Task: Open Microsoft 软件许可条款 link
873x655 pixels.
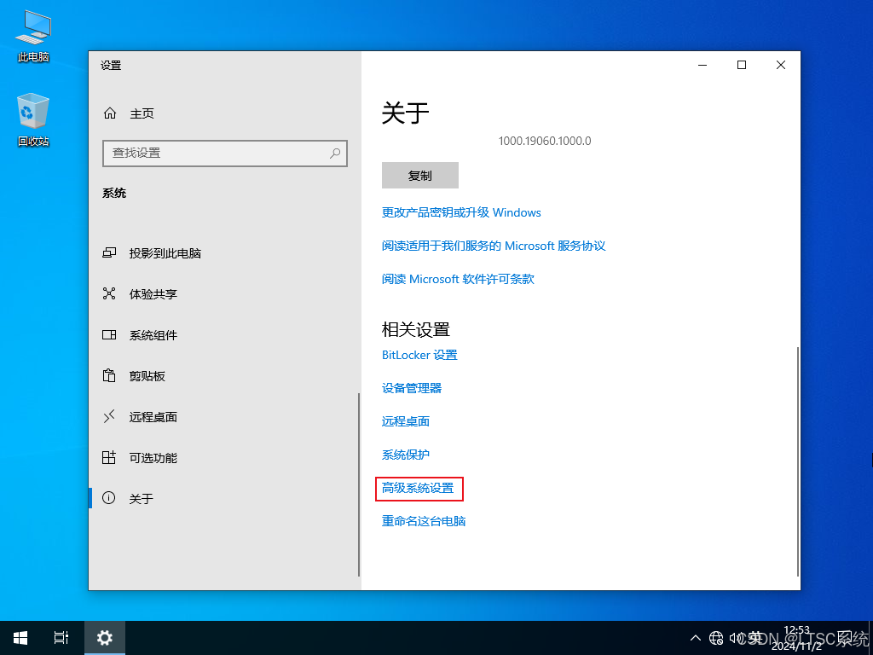Action: point(458,279)
